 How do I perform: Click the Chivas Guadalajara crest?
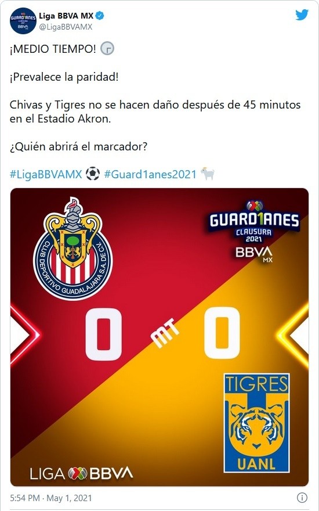coord(72,249)
